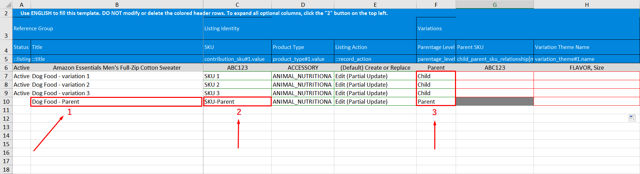Click 'Child' cell in row 8
The height and width of the screenshot is (174, 640).
coord(436,85)
